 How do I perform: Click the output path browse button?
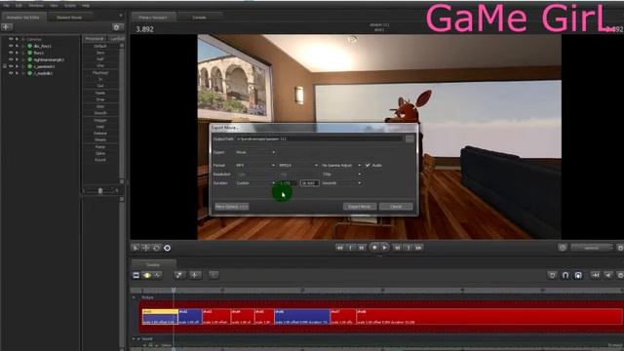pos(409,138)
